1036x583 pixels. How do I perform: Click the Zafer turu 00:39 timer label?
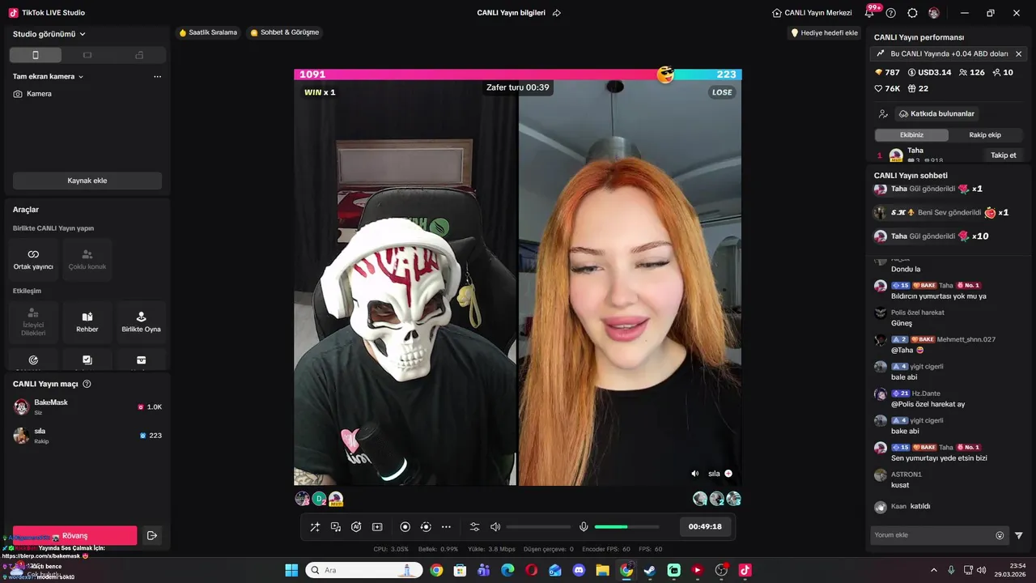(518, 87)
